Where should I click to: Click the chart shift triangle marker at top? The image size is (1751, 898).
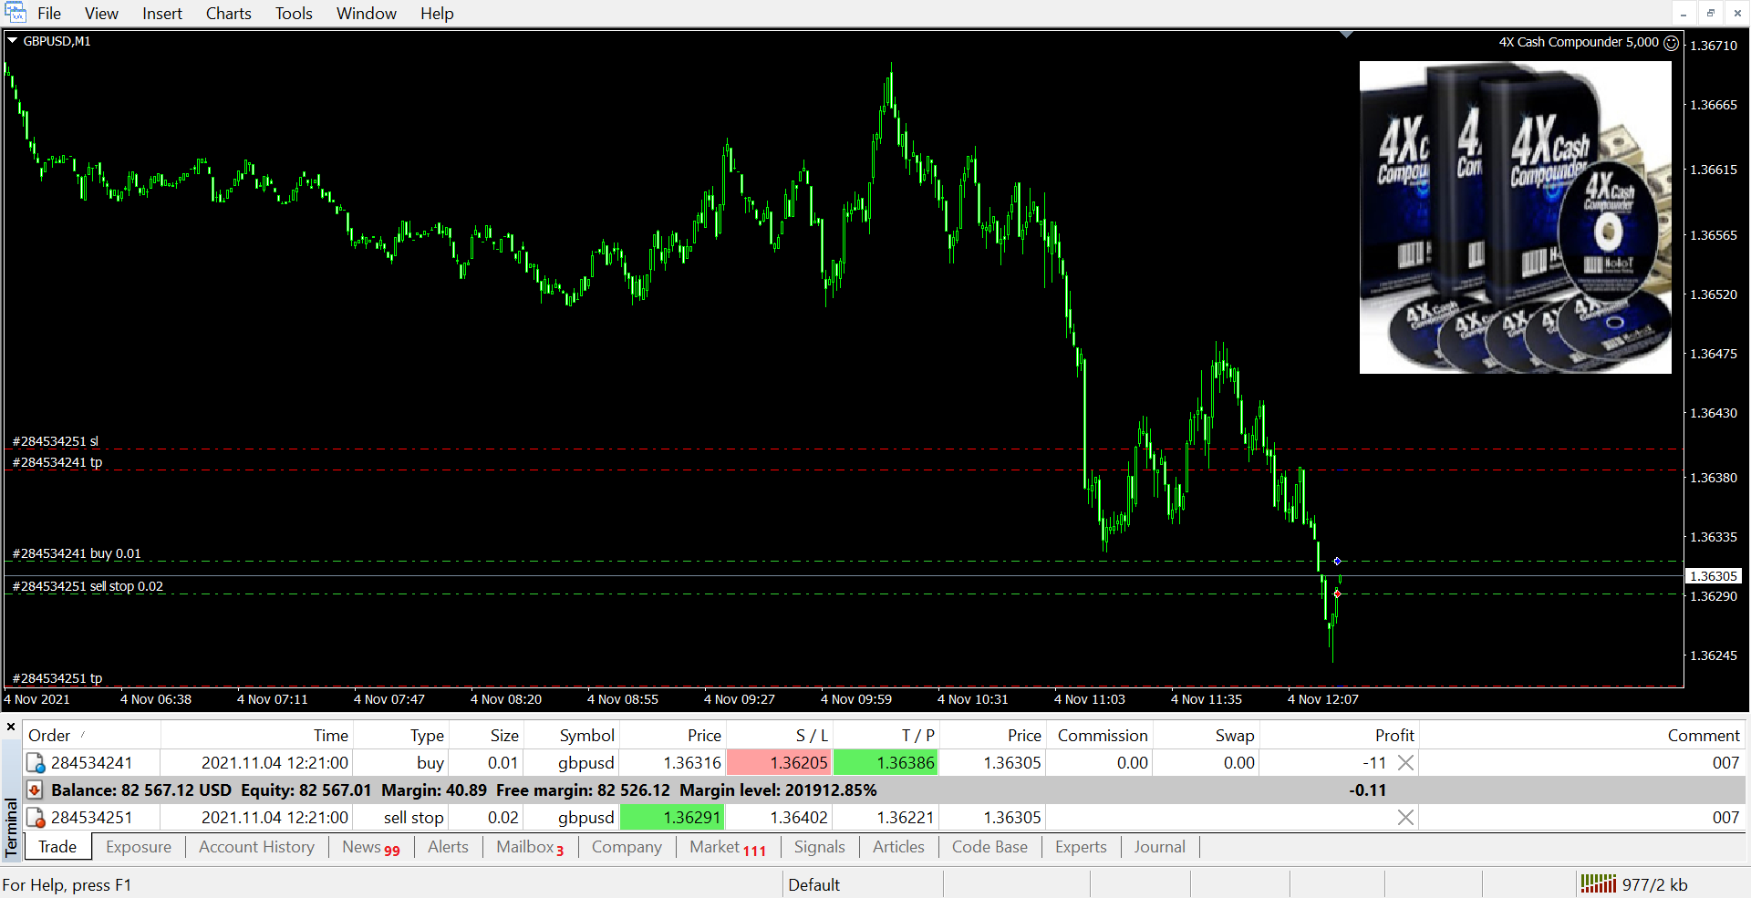pos(1346,35)
